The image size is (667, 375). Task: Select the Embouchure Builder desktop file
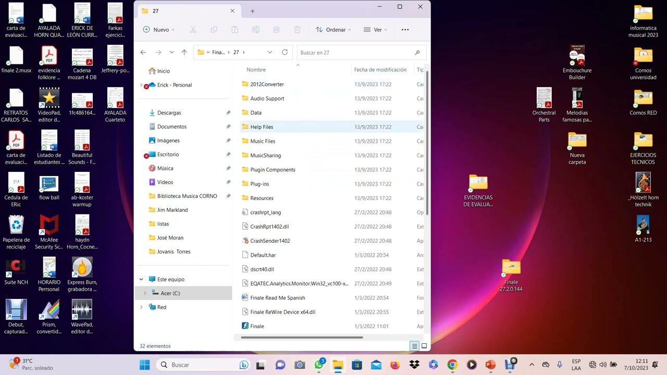[577, 63]
